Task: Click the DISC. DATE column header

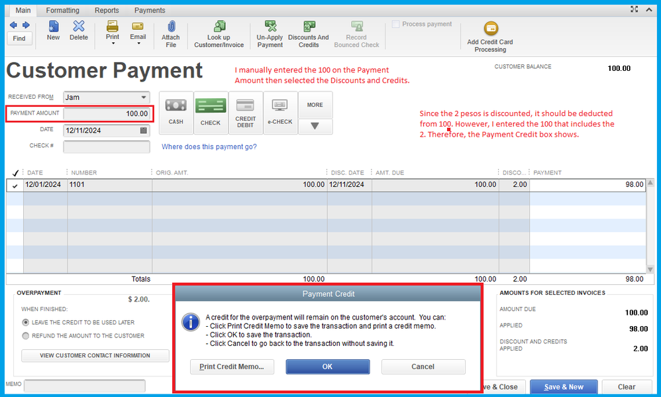Action: coord(347,172)
